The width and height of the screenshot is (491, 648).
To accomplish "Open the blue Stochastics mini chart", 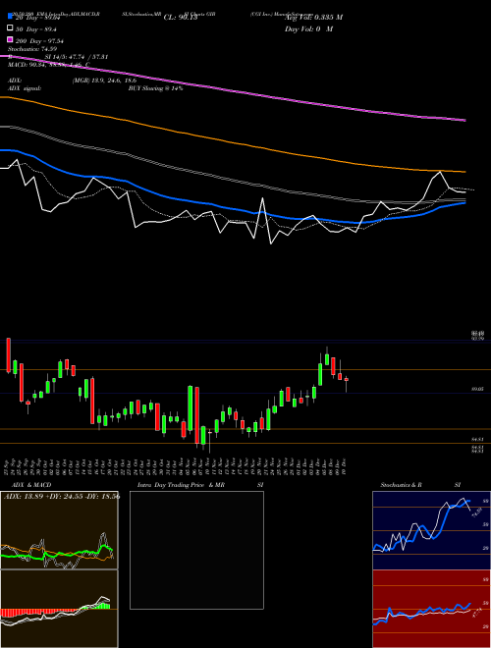I will pyautogui.click(x=431, y=530).
